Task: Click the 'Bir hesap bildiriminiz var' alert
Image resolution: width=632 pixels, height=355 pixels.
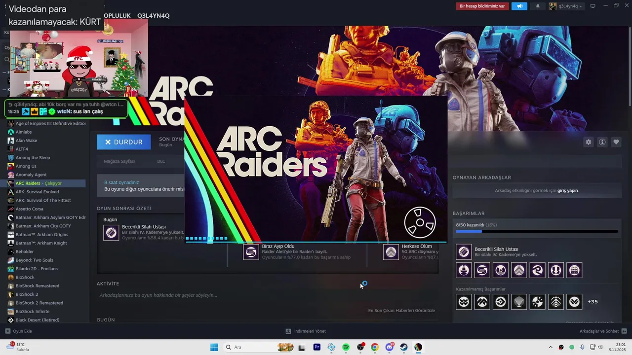Action: [482, 6]
